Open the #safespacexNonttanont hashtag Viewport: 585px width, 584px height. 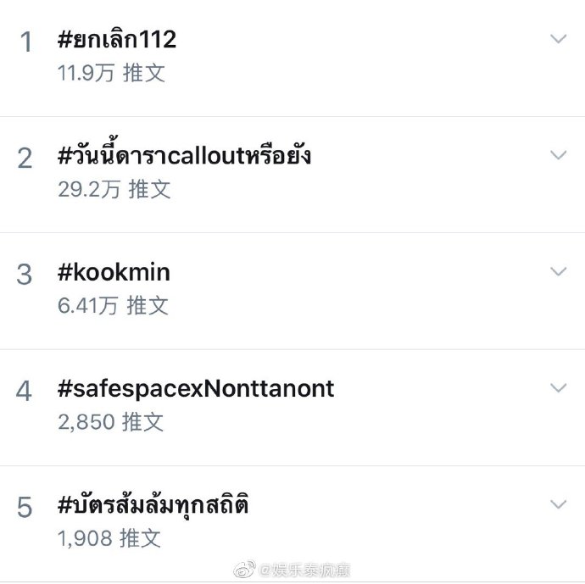196,388
